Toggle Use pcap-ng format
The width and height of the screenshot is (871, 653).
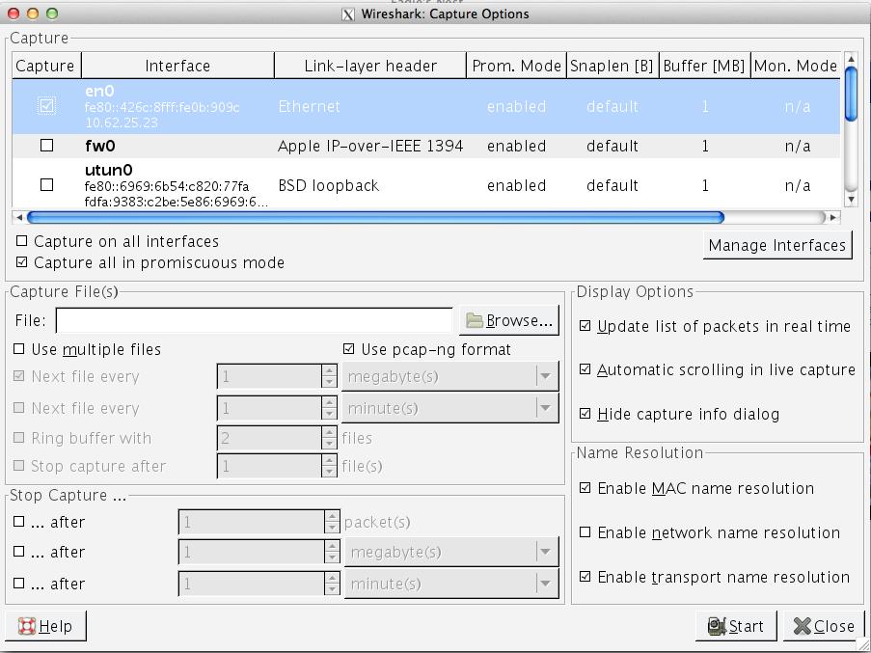(349, 349)
